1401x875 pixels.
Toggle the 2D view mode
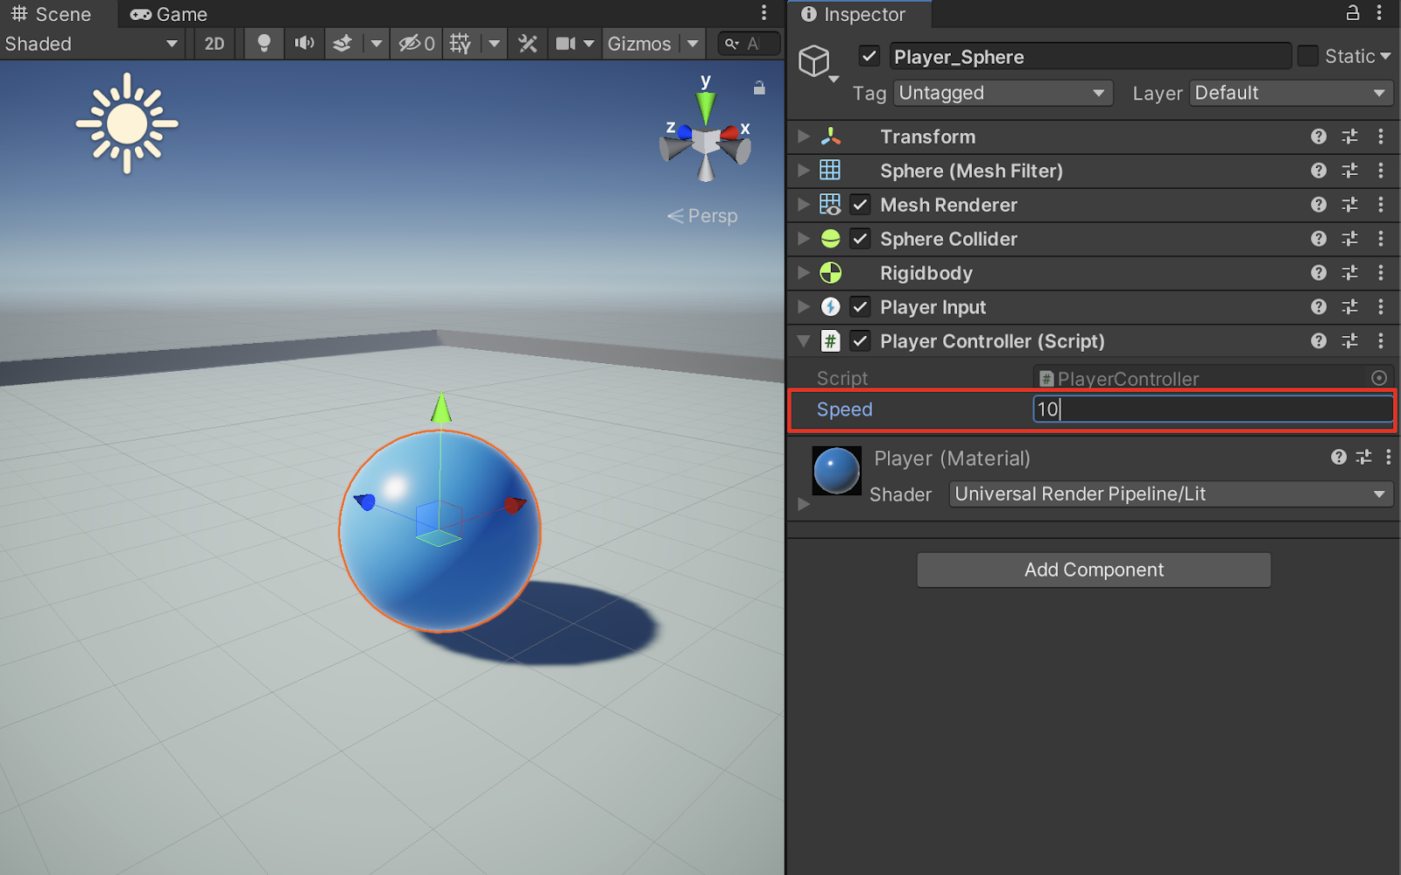point(215,44)
